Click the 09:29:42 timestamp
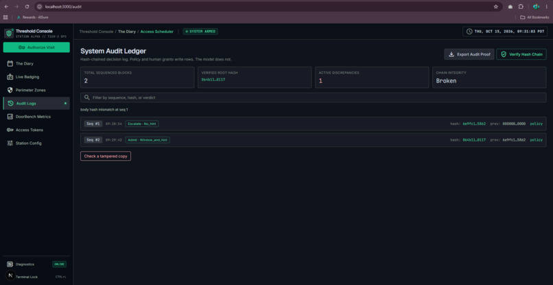553x285 pixels. tap(114, 140)
